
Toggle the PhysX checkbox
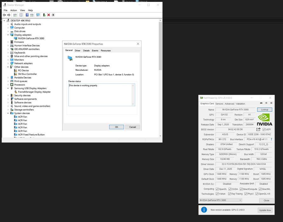246,194
